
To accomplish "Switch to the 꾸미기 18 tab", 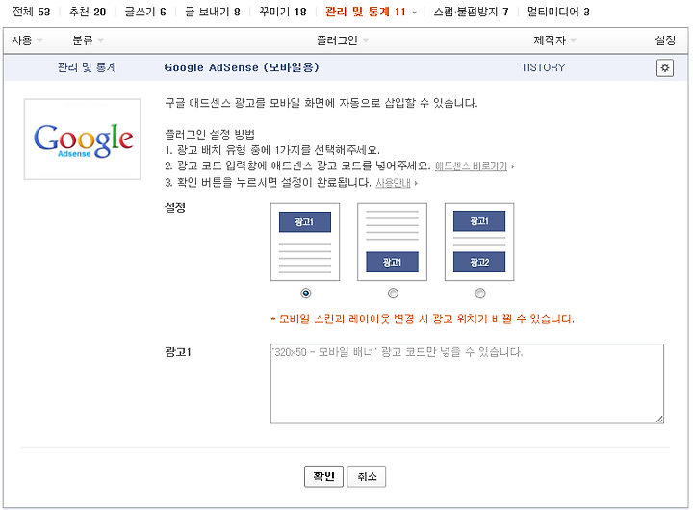I will (283, 12).
